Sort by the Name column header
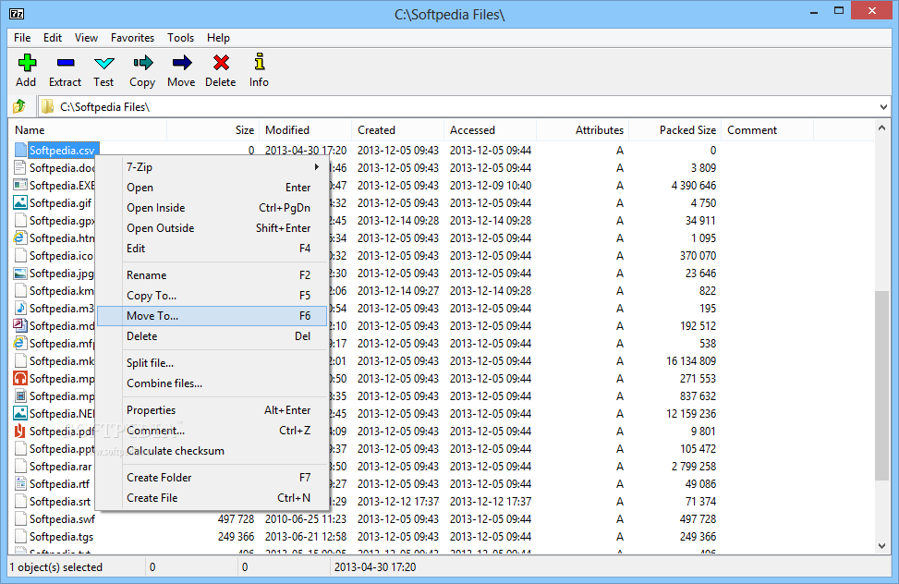The height and width of the screenshot is (584, 899). [88, 130]
